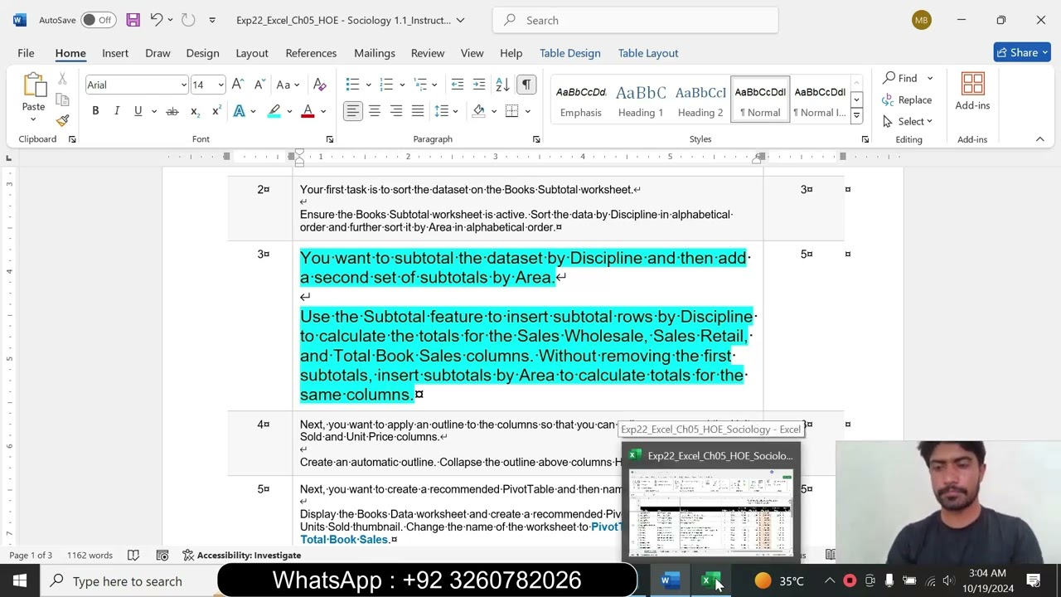Screen dimensions: 1061x597
Task: Click the Paste clipboard icon
Action: point(34,85)
